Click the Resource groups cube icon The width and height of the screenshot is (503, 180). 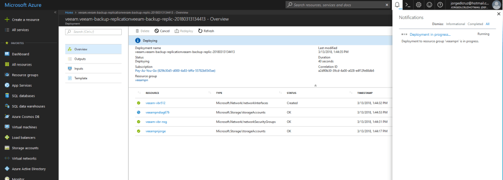coord(7,75)
